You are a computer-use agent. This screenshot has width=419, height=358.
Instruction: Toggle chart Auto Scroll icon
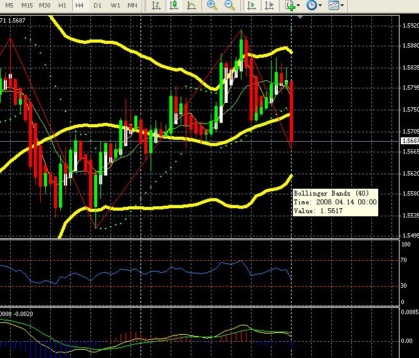[252, 6]
